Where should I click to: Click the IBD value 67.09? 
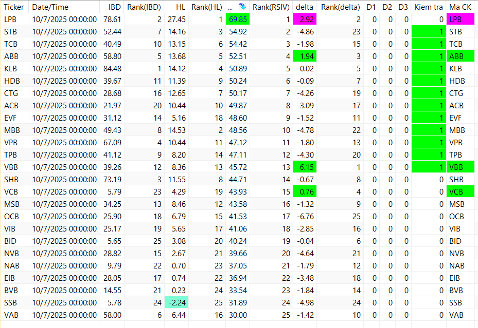[x=112, y=143]
